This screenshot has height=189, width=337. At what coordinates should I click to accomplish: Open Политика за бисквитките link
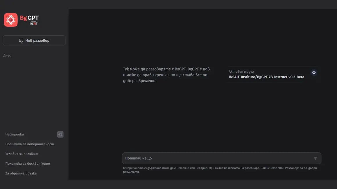tap(28, 164)
